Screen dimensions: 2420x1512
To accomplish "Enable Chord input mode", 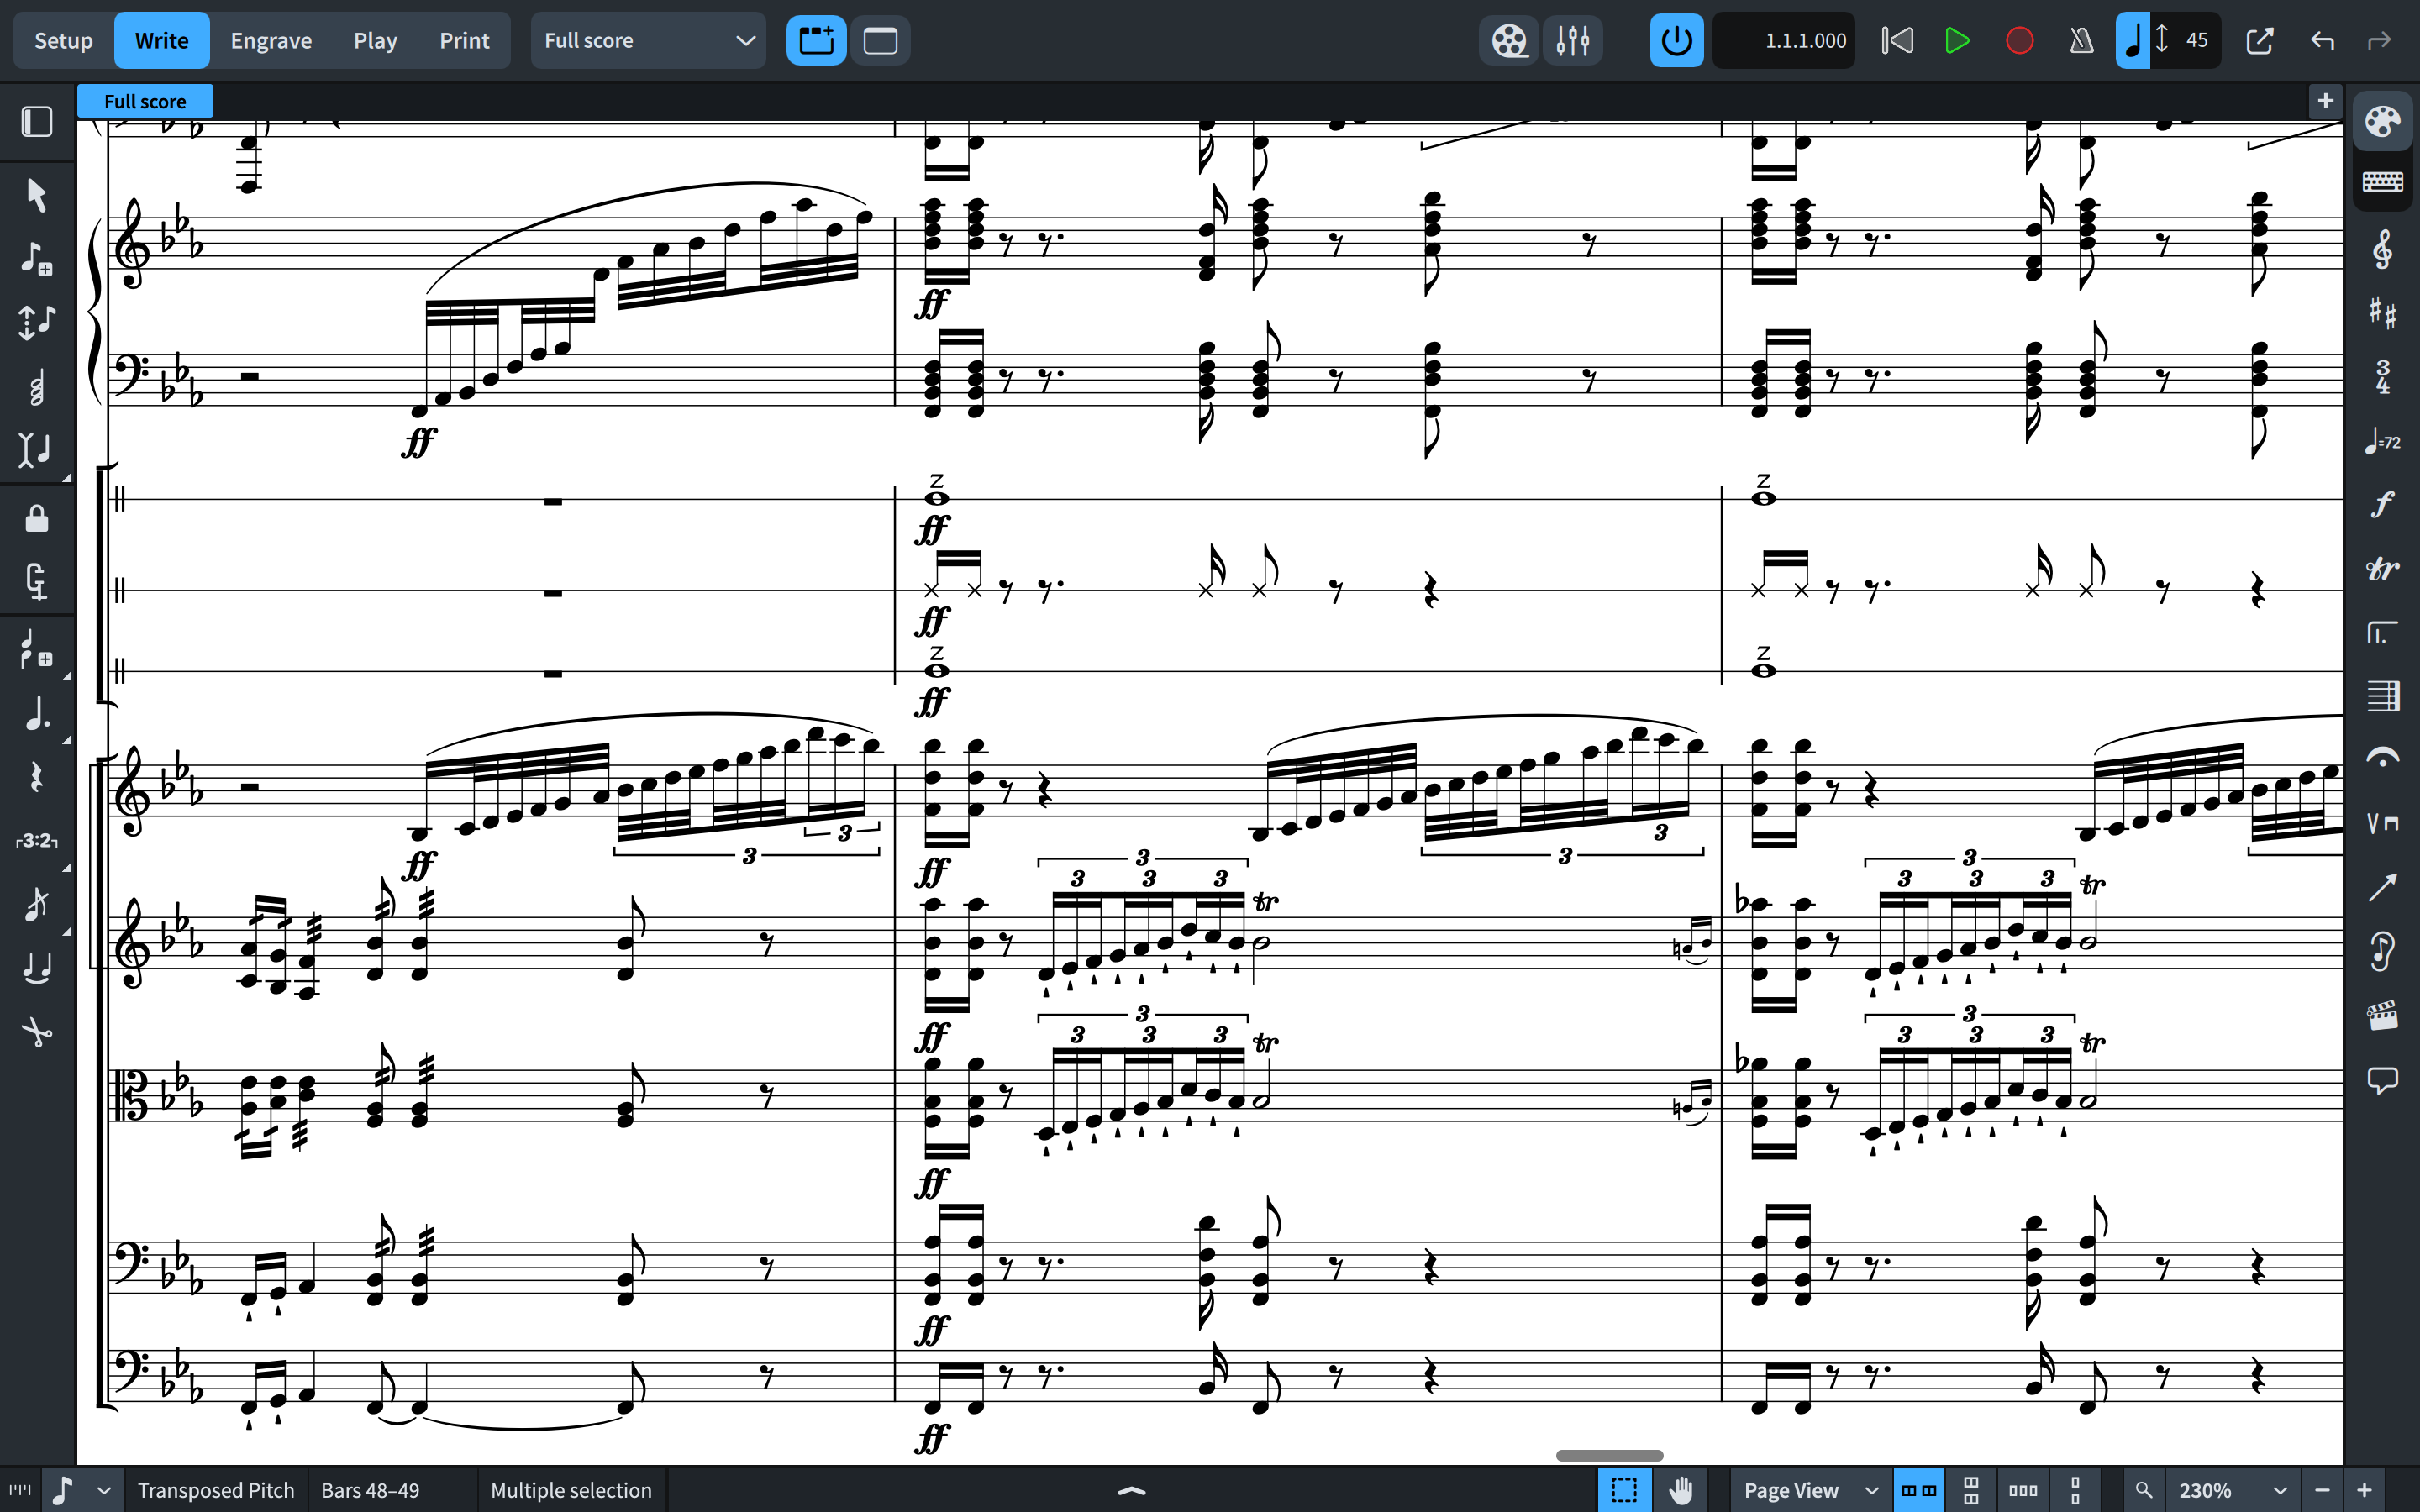I will tap(37, 387).
